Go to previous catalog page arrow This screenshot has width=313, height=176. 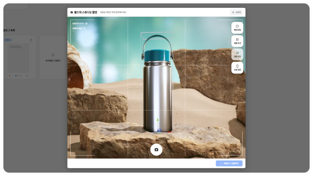[10, 76]
